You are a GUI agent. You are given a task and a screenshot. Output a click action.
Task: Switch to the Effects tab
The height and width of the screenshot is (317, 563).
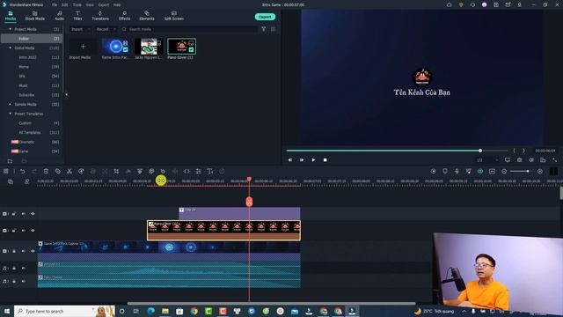point(124,16)
